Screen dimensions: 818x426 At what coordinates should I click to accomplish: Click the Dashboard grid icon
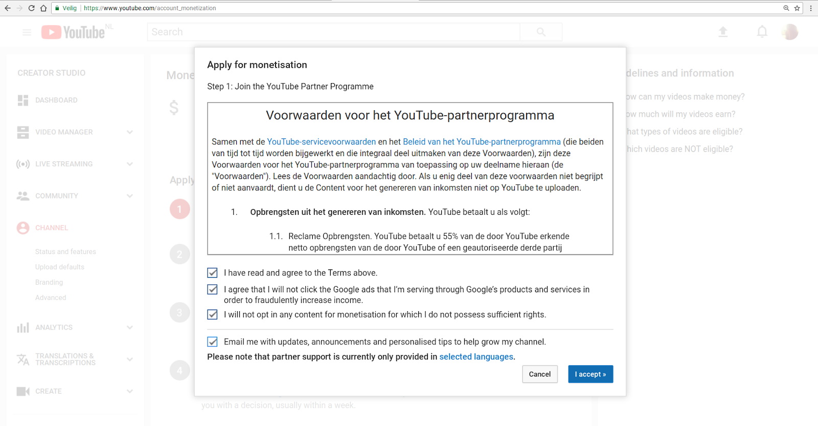[x=23, y=101]
